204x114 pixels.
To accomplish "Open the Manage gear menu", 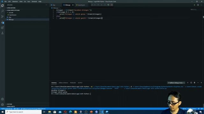I will (2, 104).
